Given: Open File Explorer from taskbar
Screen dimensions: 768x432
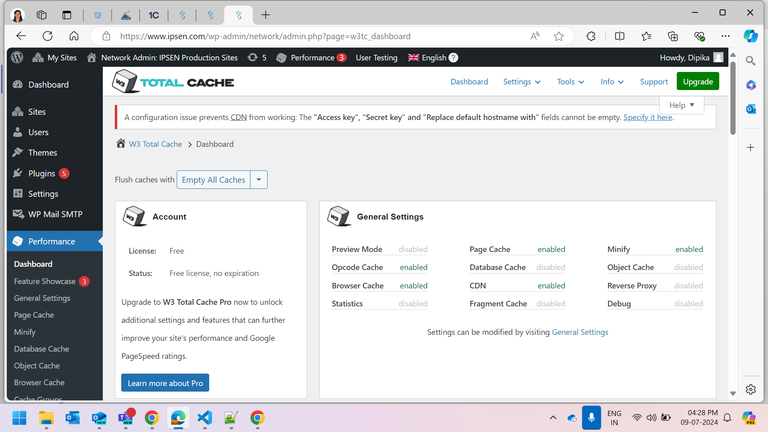Looking at the screenshot, I should pyautogui.click(x=46, y=418).
